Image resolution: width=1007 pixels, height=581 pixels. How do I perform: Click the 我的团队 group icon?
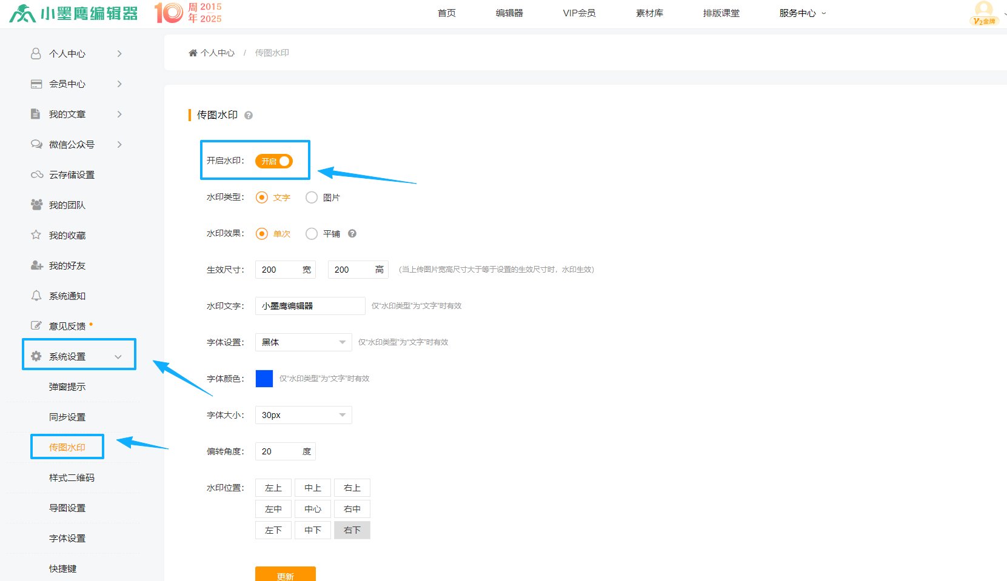(36, 205)
